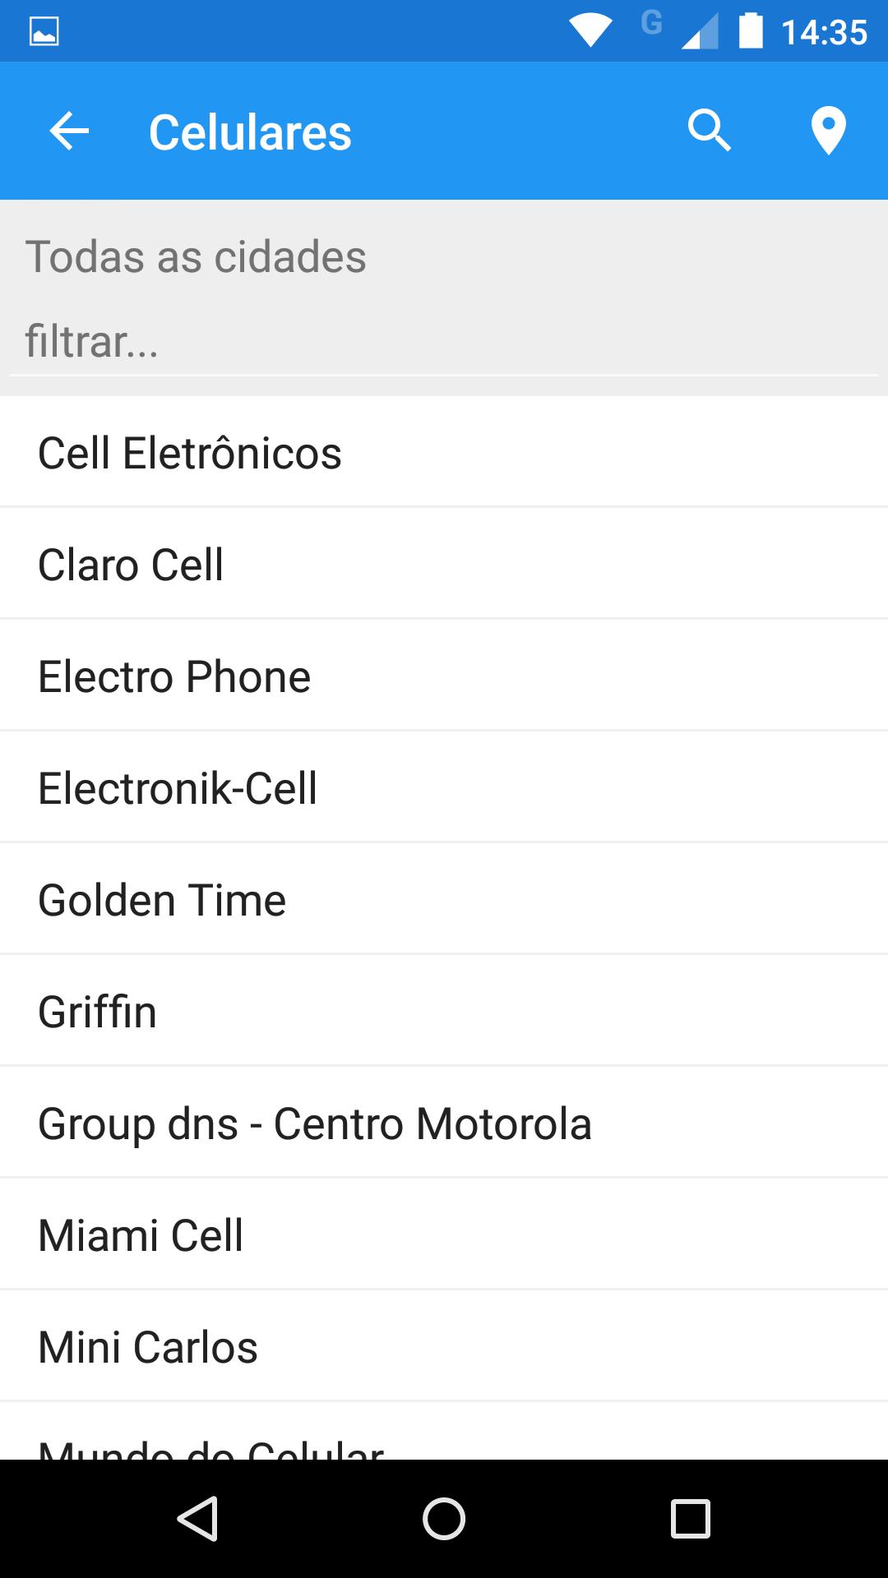Tap the location pin icon

tap(828, 131)
